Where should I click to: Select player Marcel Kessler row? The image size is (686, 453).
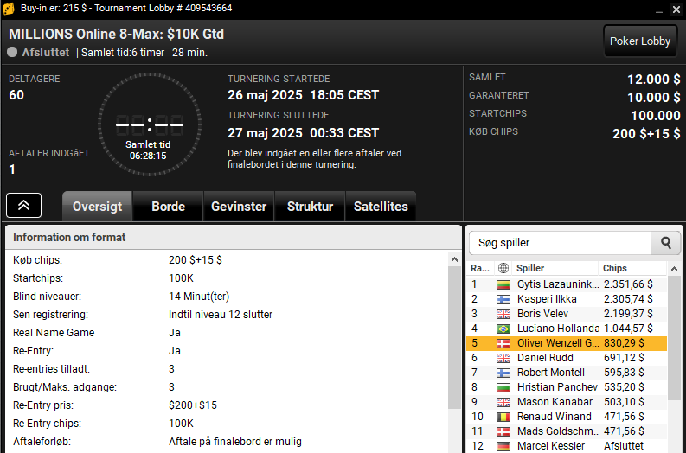[567, 446]
